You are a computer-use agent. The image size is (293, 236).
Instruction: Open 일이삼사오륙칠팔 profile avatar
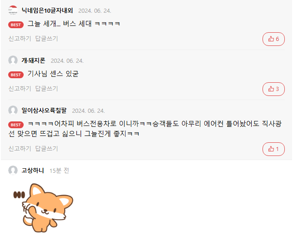tap(13, 110)
